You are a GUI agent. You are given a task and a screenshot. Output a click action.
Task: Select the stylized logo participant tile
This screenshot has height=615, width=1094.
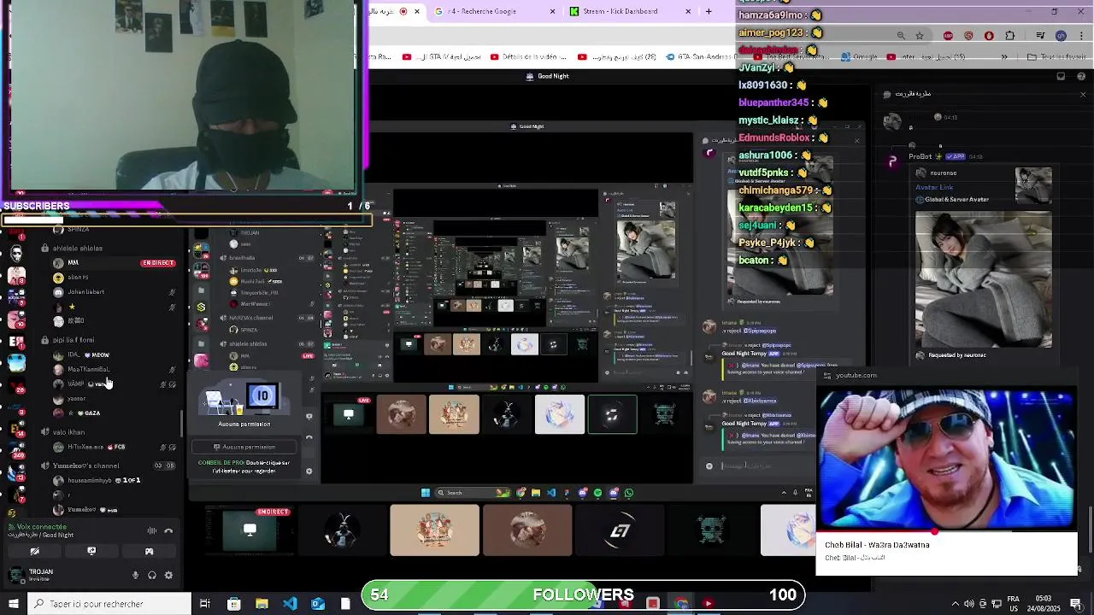[x=620, y=530]
